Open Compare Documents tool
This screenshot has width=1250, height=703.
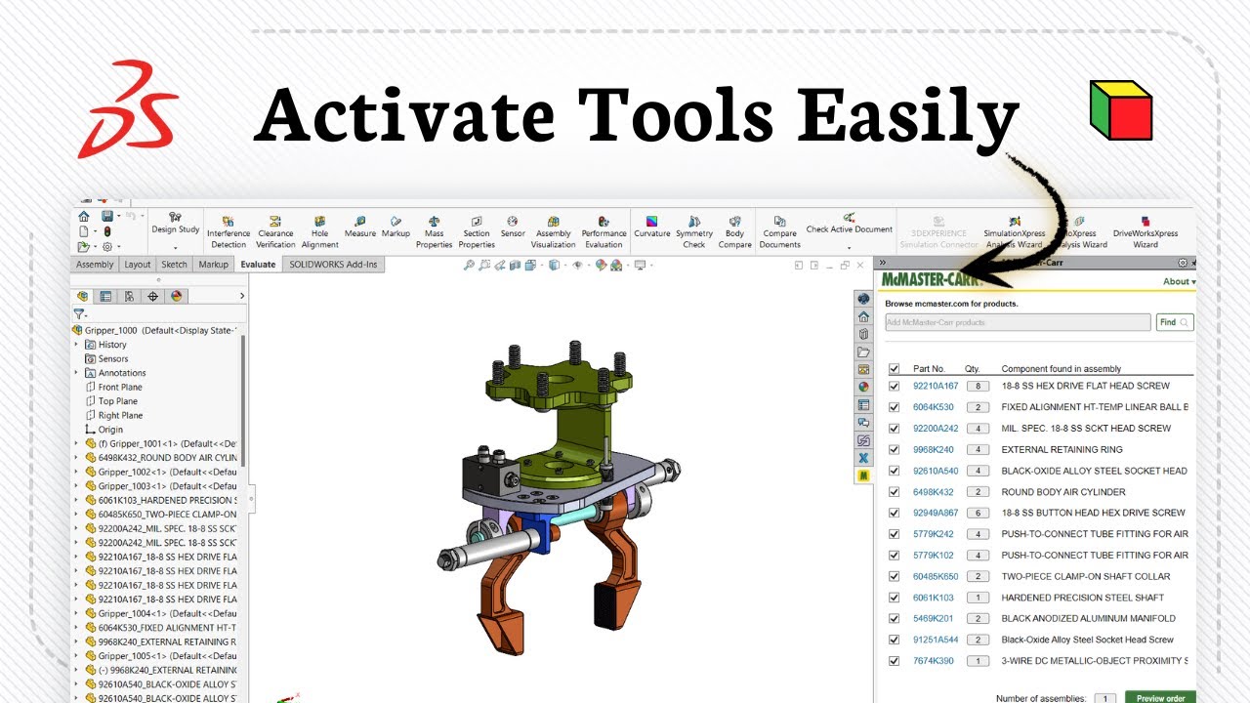pyautogui.click(x=779, y=232)
